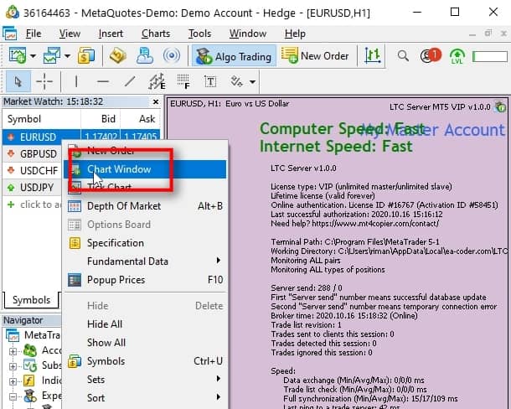511x409 pixels.
Task: Expand the objects tool dropdown arrow
Action: coord(252,81)
